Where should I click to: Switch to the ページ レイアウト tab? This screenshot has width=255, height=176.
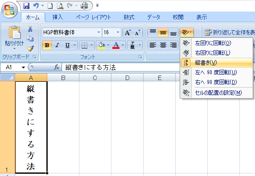coord(93,17)
